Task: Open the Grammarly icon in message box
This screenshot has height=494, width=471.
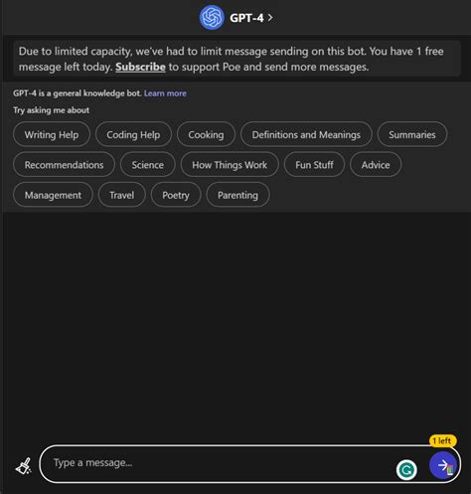Action: tap(406, 470)
